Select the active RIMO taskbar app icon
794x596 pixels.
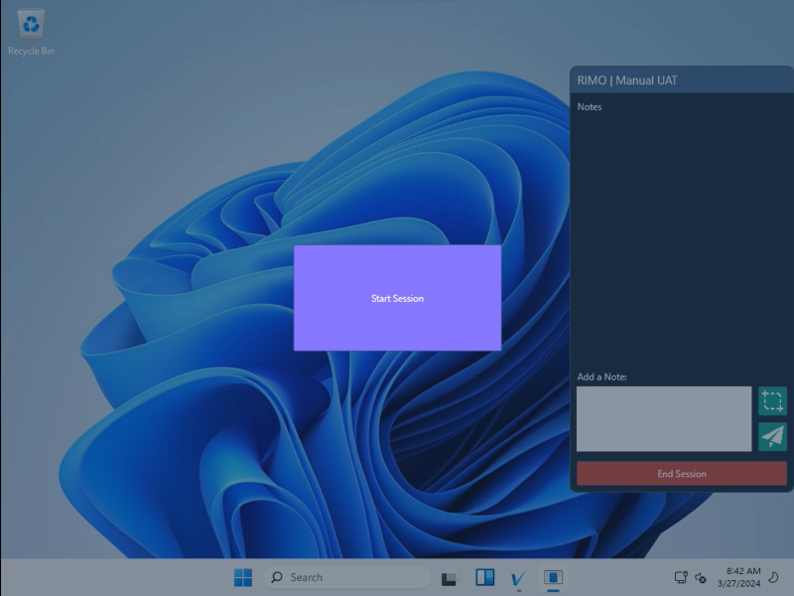[x=554, y=577]
